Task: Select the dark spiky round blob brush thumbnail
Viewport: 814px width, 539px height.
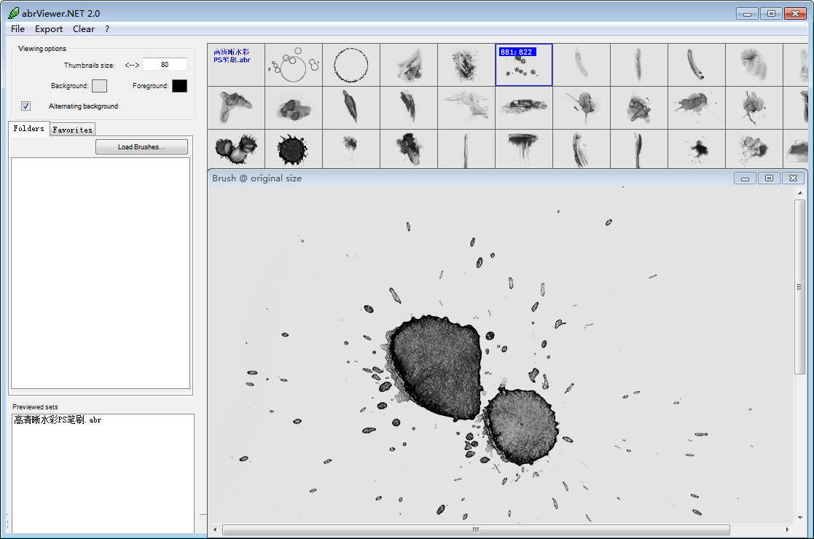Action: (294, 149)
